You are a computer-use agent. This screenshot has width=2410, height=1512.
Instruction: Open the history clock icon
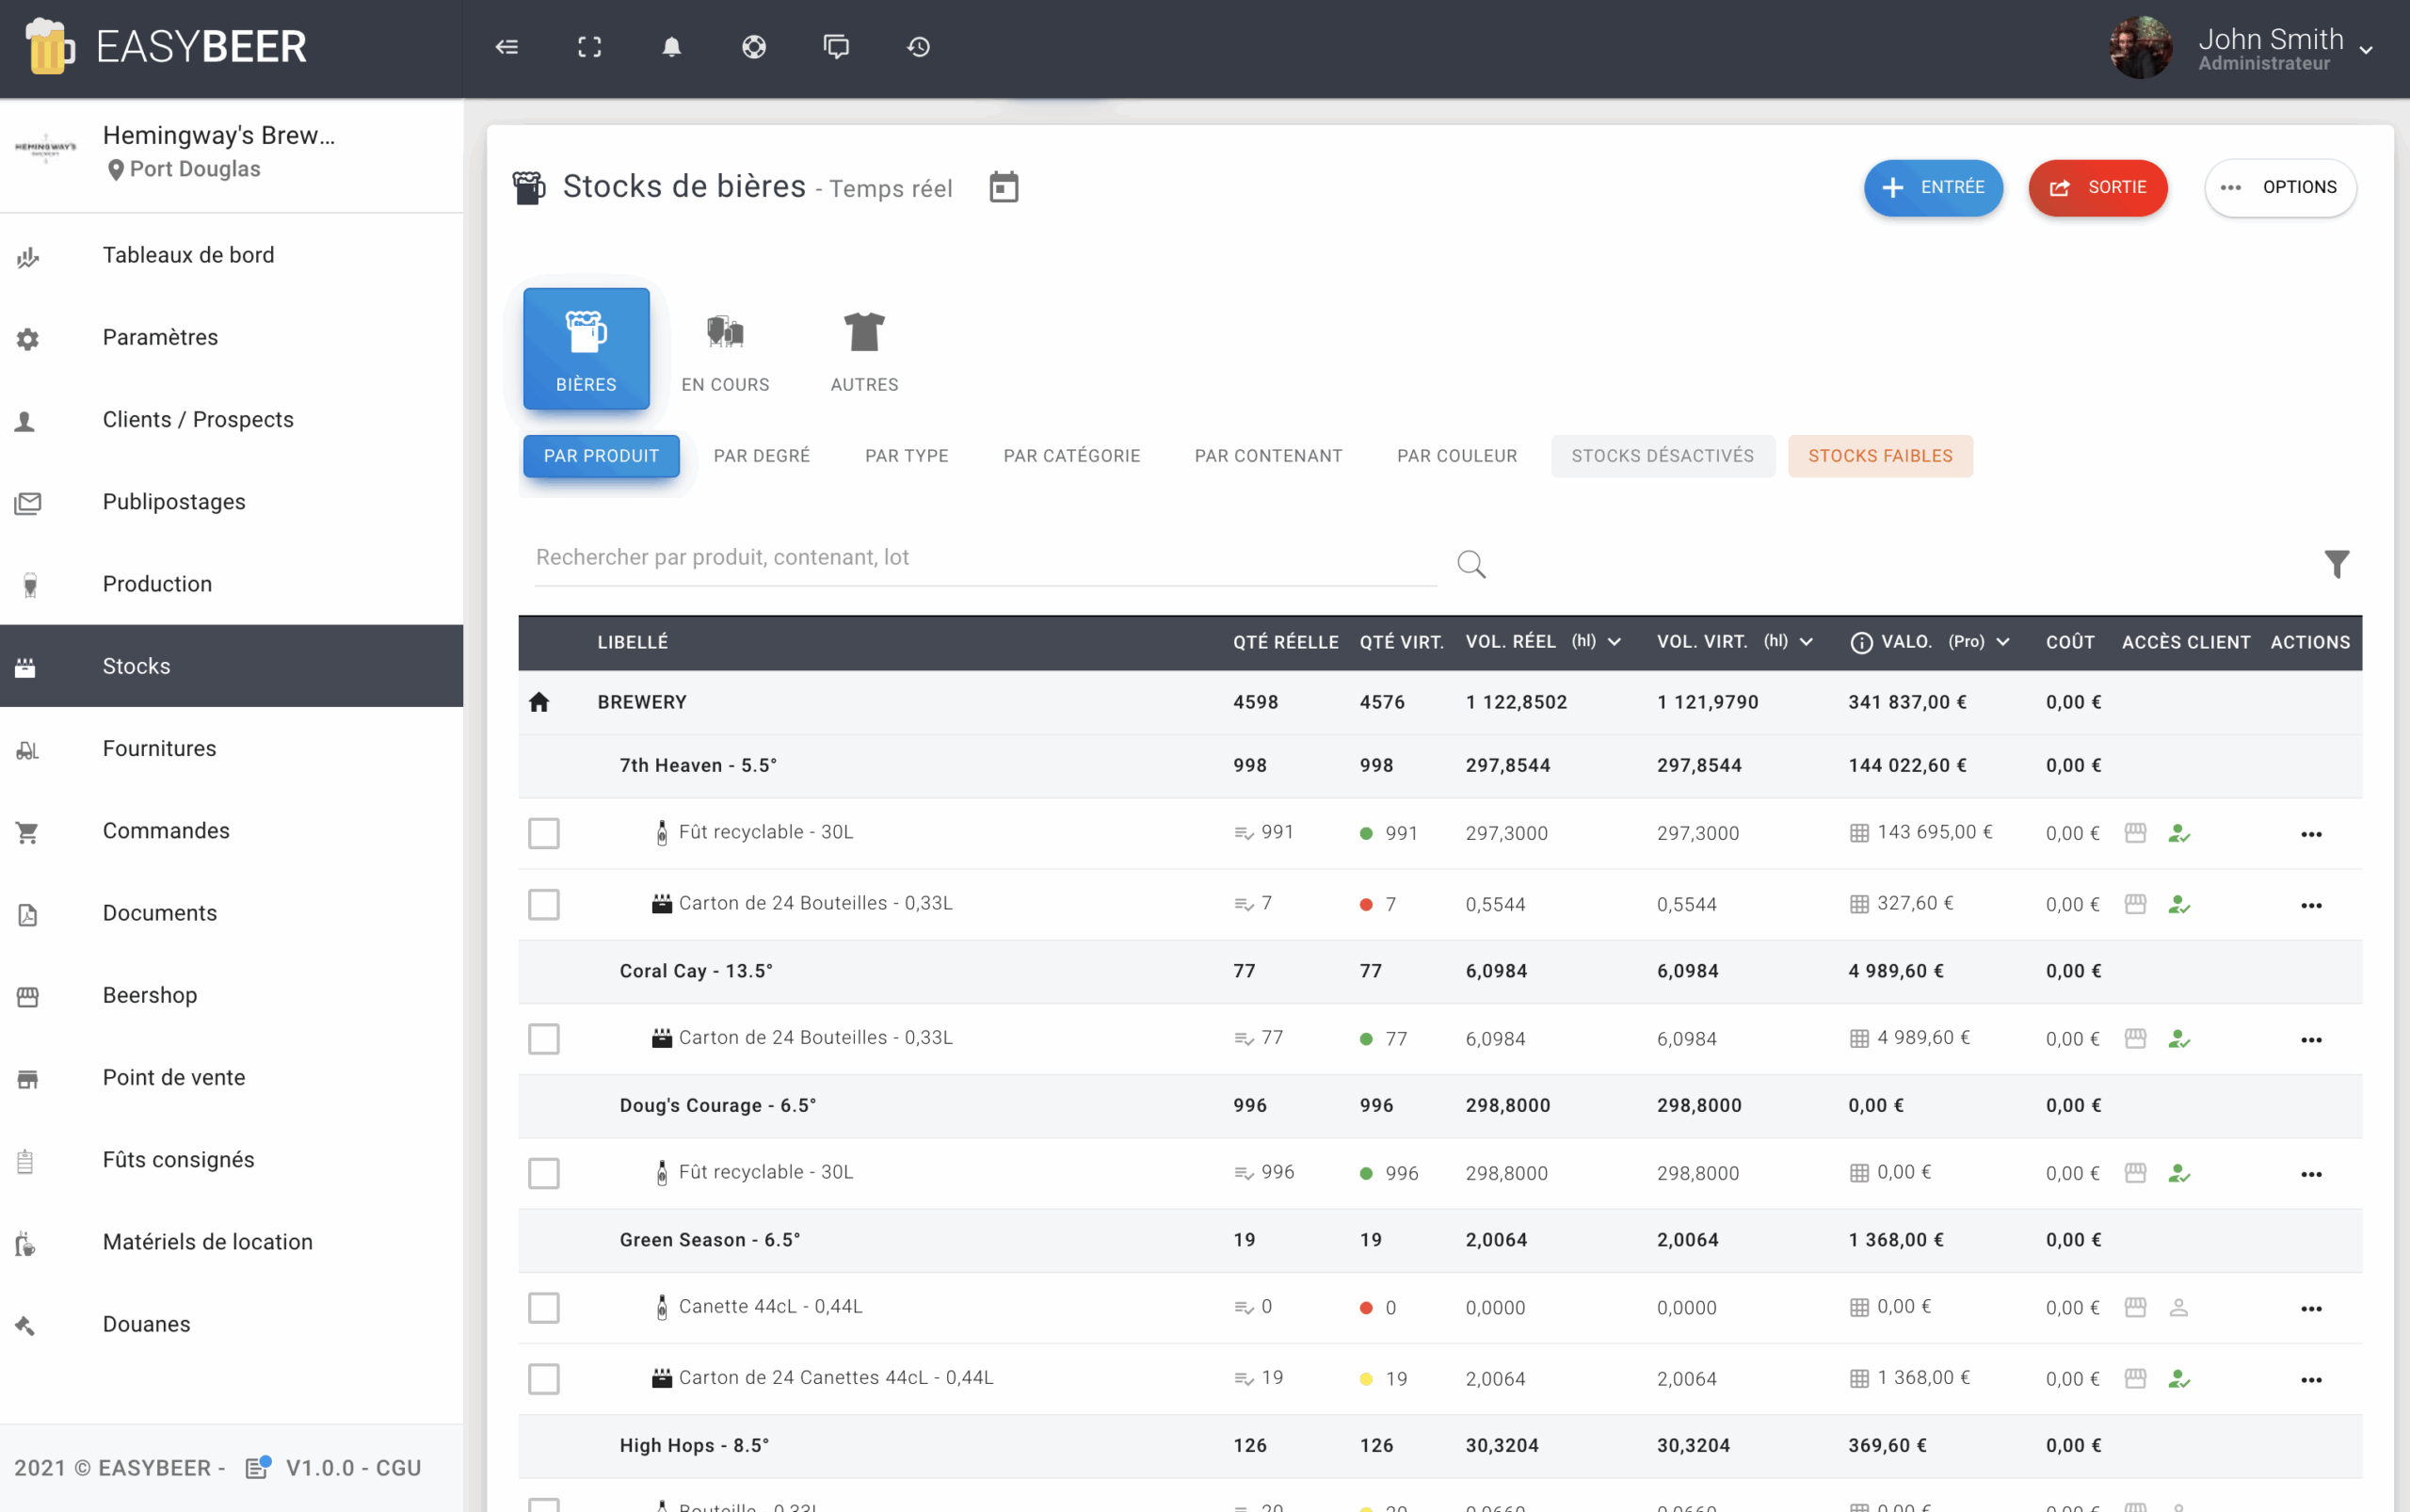point(918,47)
